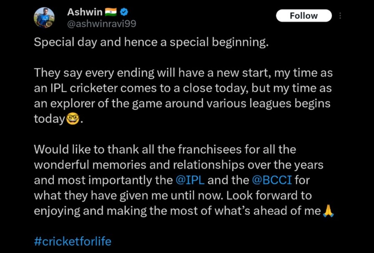This screenshot has width=374, height=253.
Task: Click the nerd face emoji after 'today'
Action: pos(72,119)
